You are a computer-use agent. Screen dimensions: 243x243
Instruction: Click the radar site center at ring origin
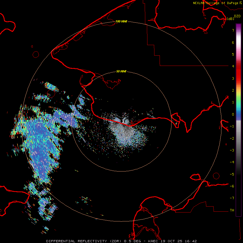coord(121,121)
